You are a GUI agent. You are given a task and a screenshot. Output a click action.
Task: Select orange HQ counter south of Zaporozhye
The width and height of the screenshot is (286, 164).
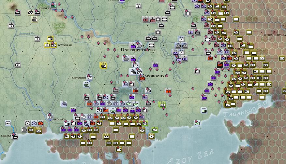pyautogui.click(x=135, y=91)
